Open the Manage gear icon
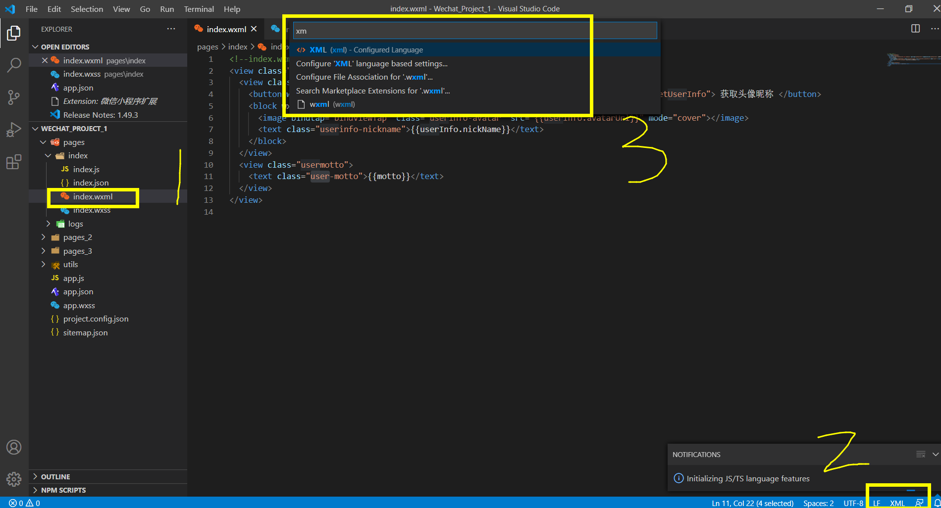This screenshot has width=941, height=508. click(14, 479)
